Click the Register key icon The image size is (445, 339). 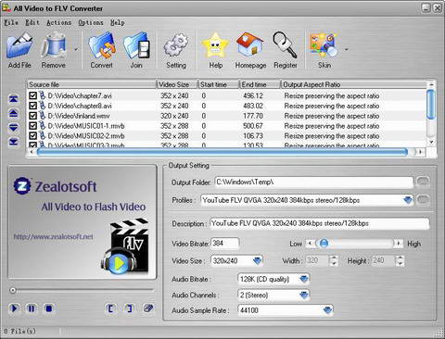(x=285, y=45)
